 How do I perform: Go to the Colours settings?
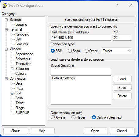click(x=21, y=74)
